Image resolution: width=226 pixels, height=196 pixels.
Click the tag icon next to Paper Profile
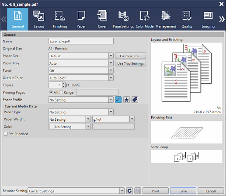pos(135,100)
